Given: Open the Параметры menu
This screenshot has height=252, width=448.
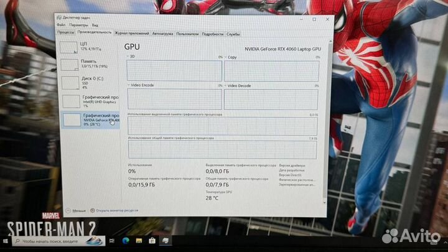Looking at the screenshot, I should click(78, 25).
